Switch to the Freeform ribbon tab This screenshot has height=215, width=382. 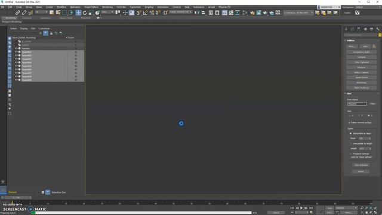point(27,18)
